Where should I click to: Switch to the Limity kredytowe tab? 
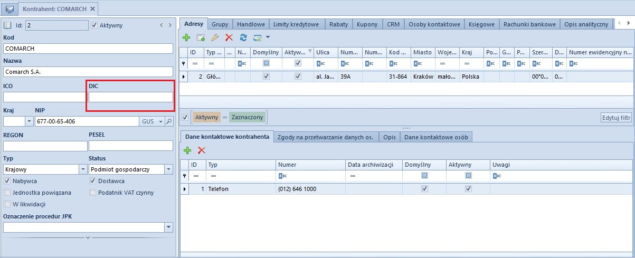point(296,24)
